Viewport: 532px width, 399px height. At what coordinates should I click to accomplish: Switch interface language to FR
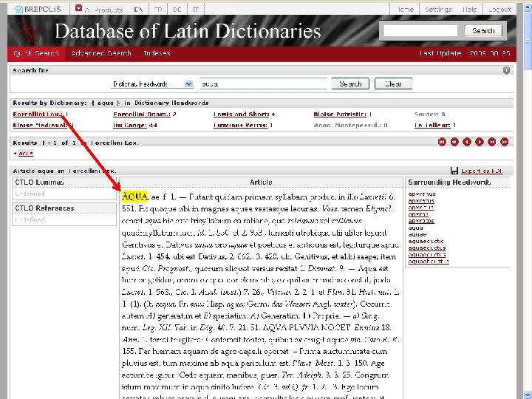point(158,10)
